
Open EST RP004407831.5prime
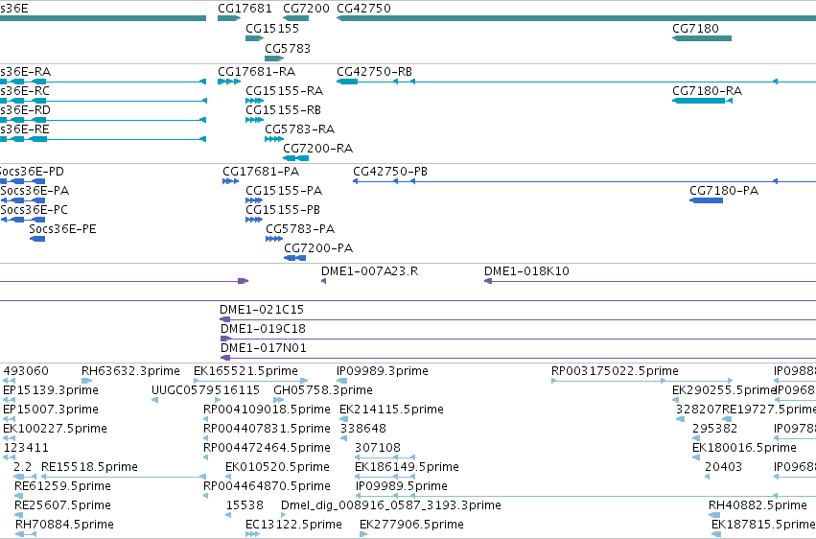267,430
